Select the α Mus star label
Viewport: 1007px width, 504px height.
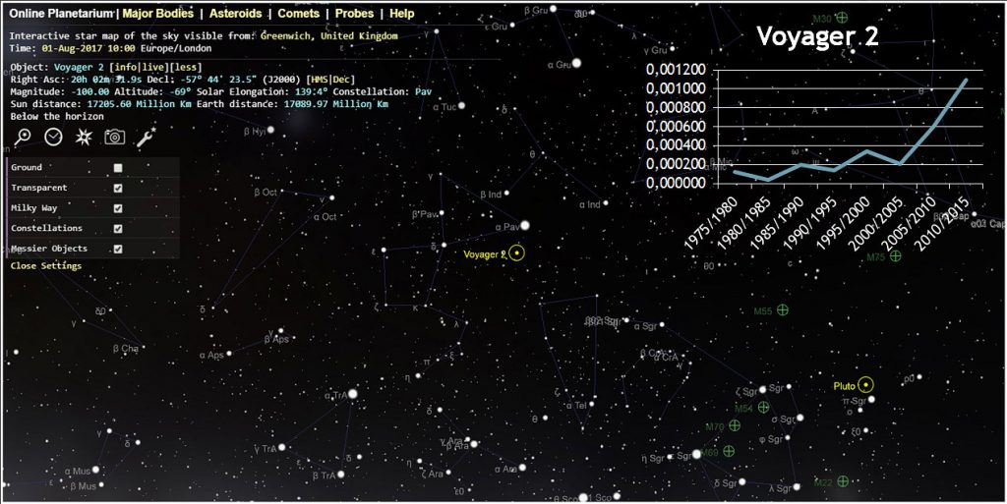[x=77, y=472]
